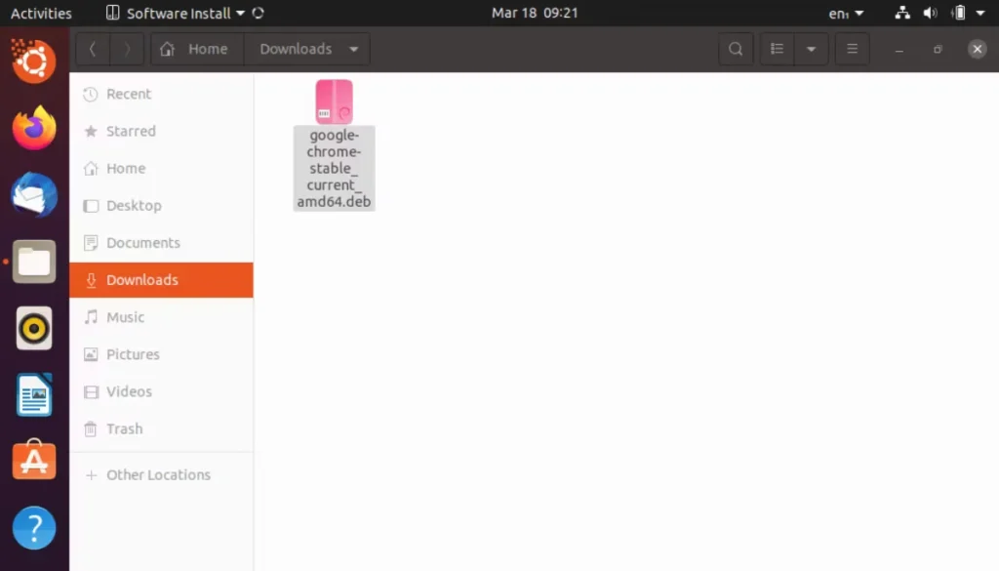
Task: Expand the Downloads path bar chevron
Action: 353,48
